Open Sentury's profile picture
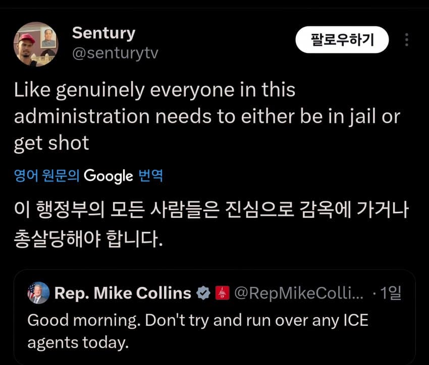This screenshot has height=365, width=429. 35,44
